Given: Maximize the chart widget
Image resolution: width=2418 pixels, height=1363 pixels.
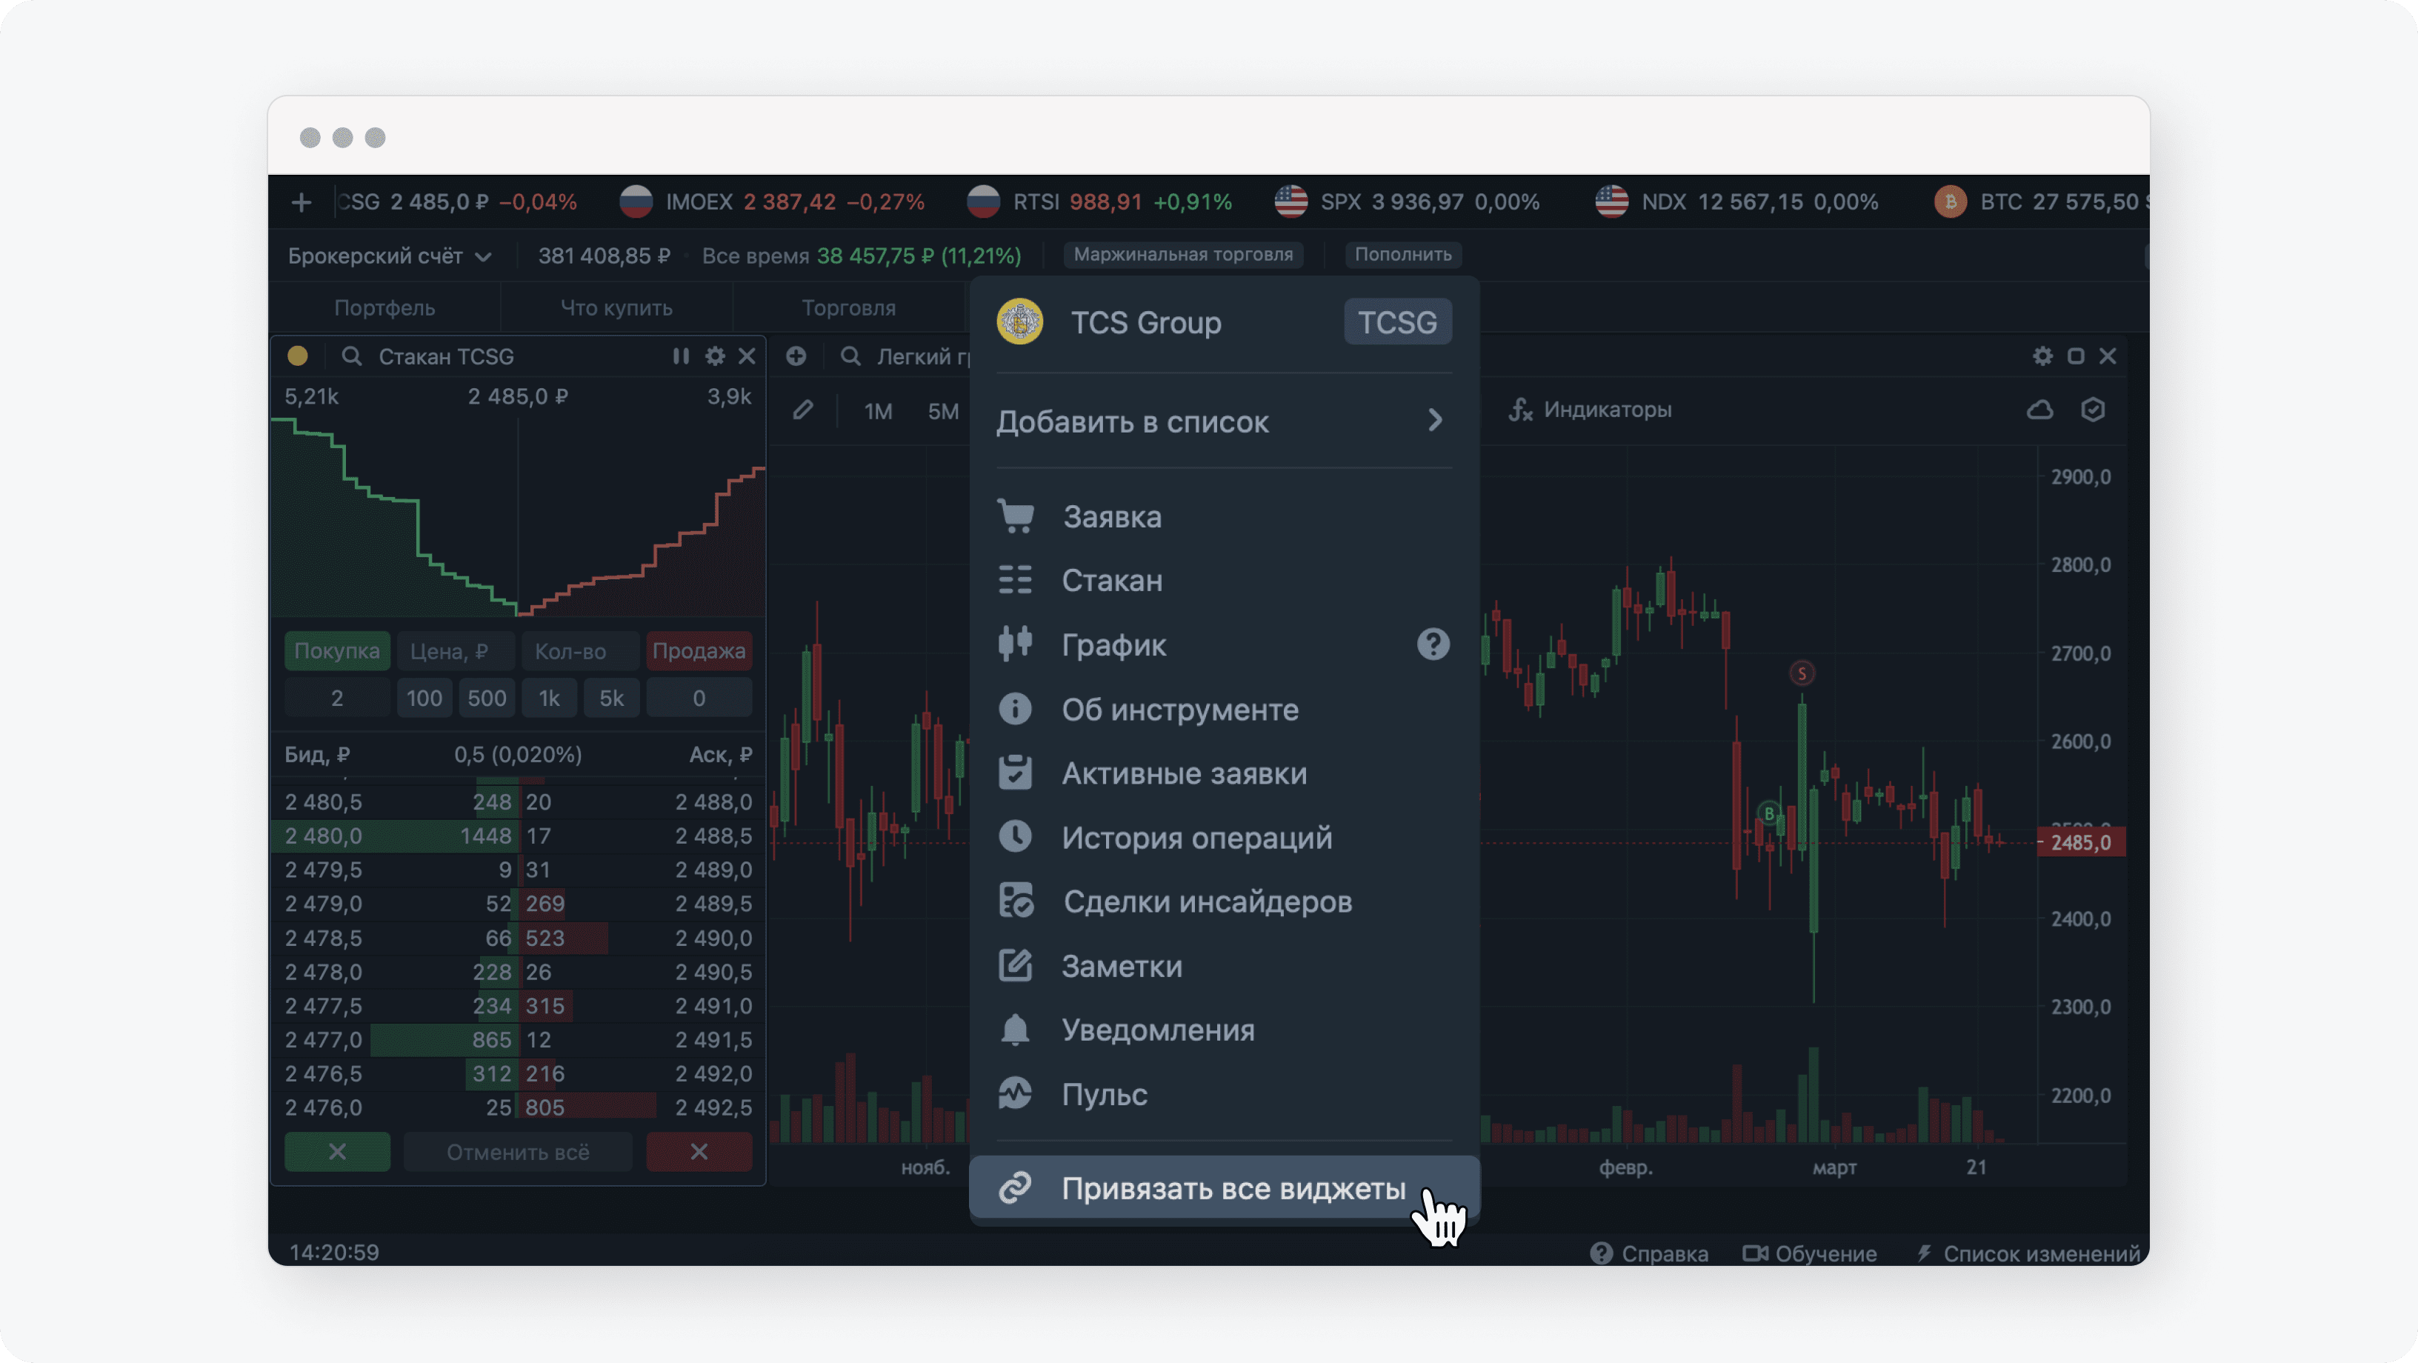Looking at the screenshot, I should pos(2076,356).
